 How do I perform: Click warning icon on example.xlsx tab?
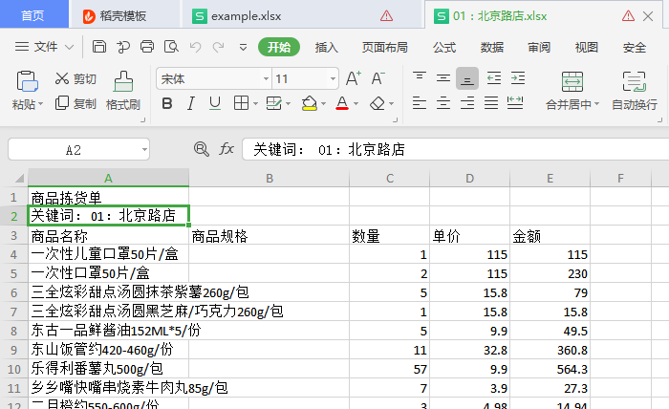[386, 16]
